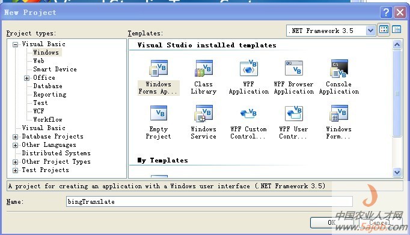Select the Windows Forms Application template
410x235 pixels.
159,77
